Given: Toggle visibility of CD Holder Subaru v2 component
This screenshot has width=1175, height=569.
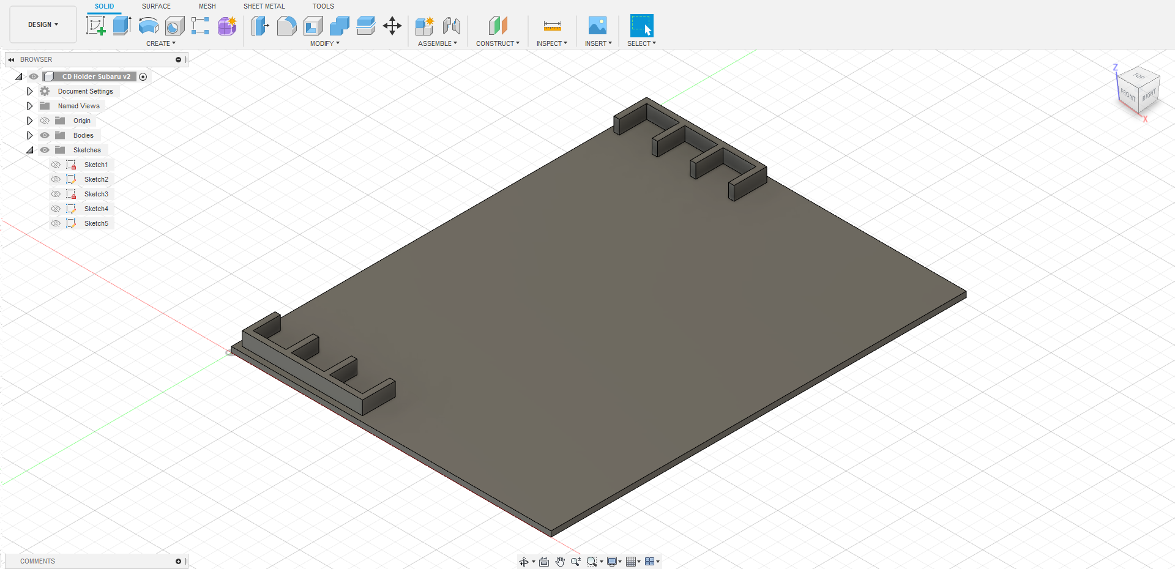Looking at the screenshot, I should pos(34,76).
